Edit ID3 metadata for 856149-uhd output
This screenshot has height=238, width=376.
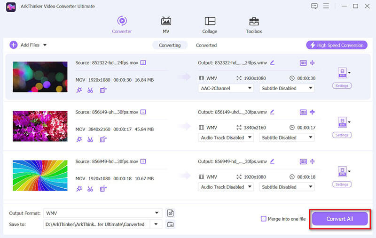[303, 112]
